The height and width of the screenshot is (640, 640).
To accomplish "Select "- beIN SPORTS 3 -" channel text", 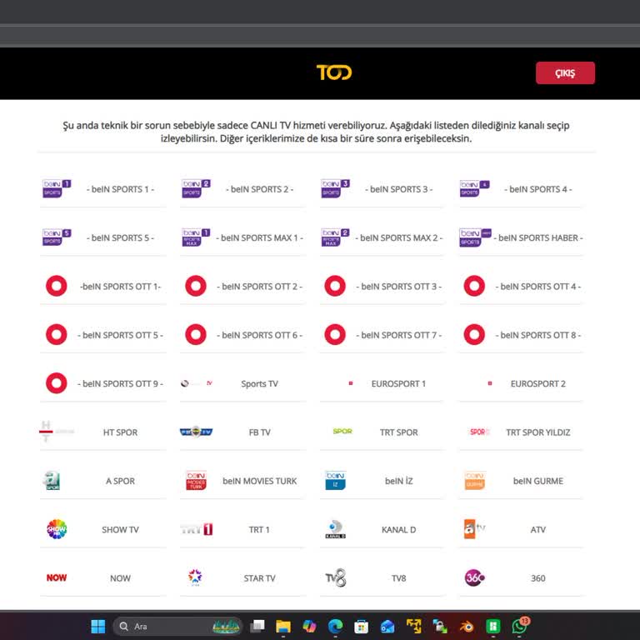I will pos(398,188).
